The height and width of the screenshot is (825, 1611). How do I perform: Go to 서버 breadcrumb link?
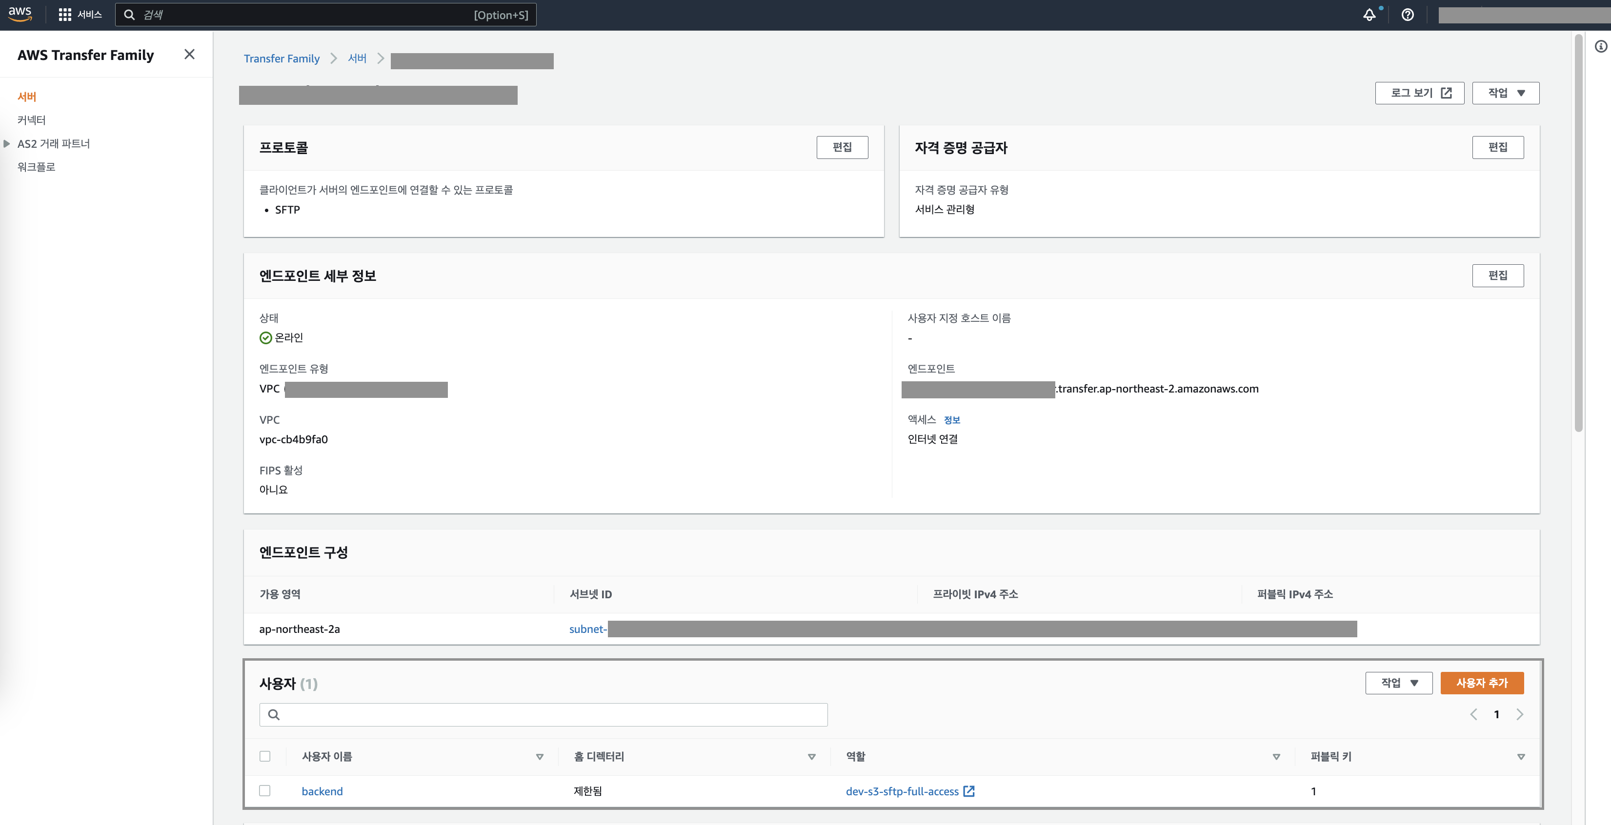(x=357, y=58)
